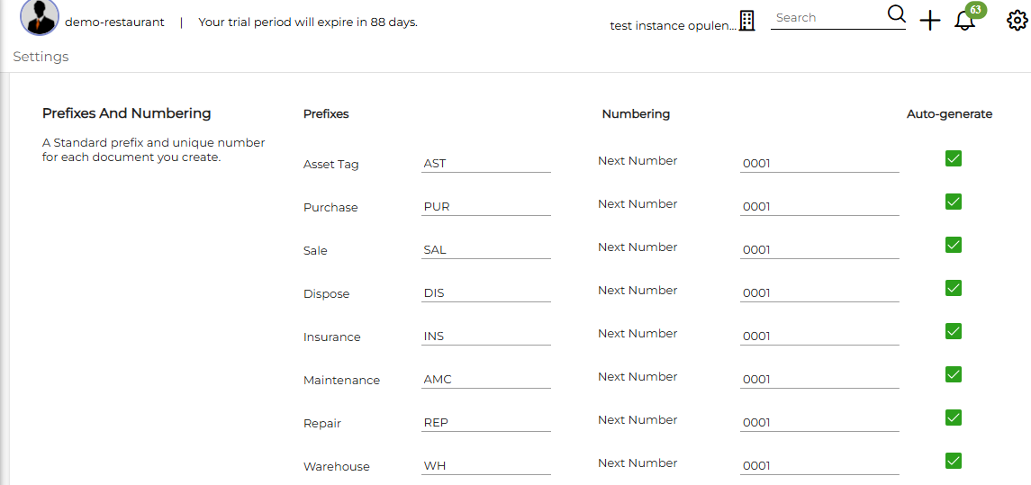Click the building instance icon

click(x=746, y=21)
